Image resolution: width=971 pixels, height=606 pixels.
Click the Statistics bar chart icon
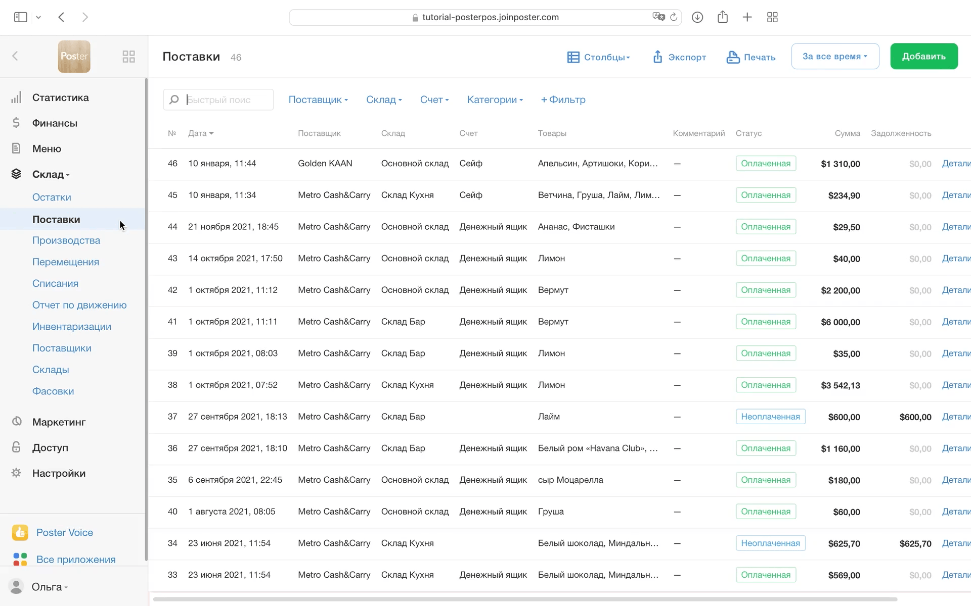[16, 97]
